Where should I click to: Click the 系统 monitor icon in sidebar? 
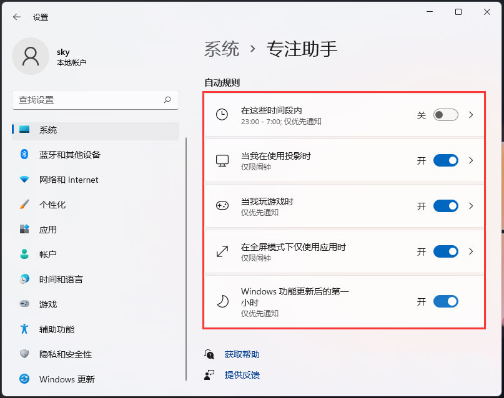tap(24, 130)
